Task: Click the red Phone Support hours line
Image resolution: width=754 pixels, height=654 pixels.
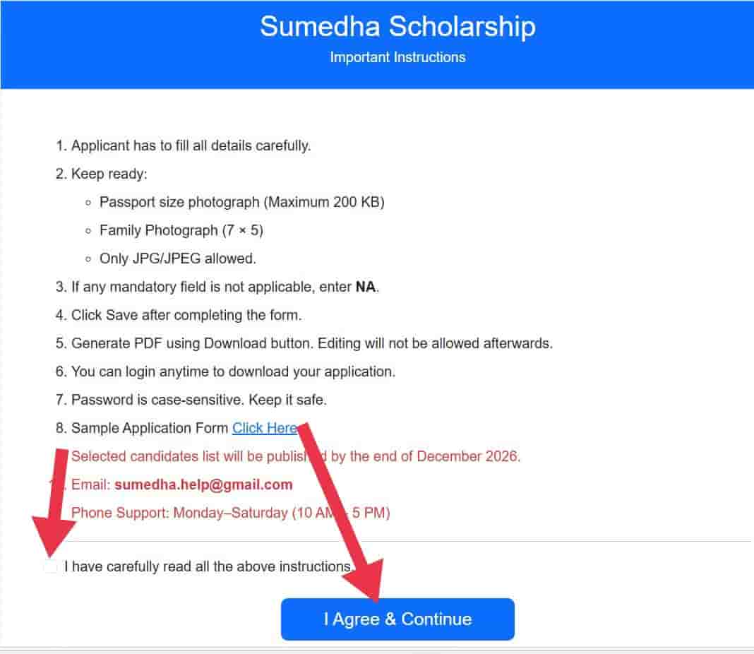Action: point(230,513)
